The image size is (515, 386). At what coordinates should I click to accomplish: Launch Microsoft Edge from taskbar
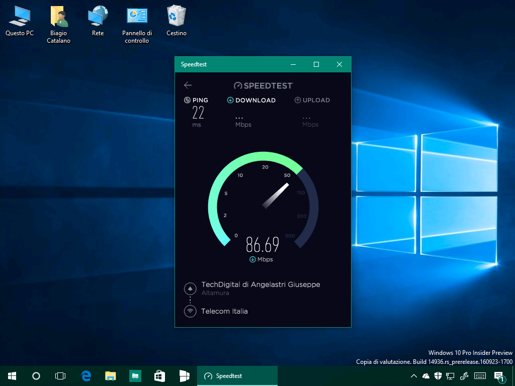tap(86, 376)
